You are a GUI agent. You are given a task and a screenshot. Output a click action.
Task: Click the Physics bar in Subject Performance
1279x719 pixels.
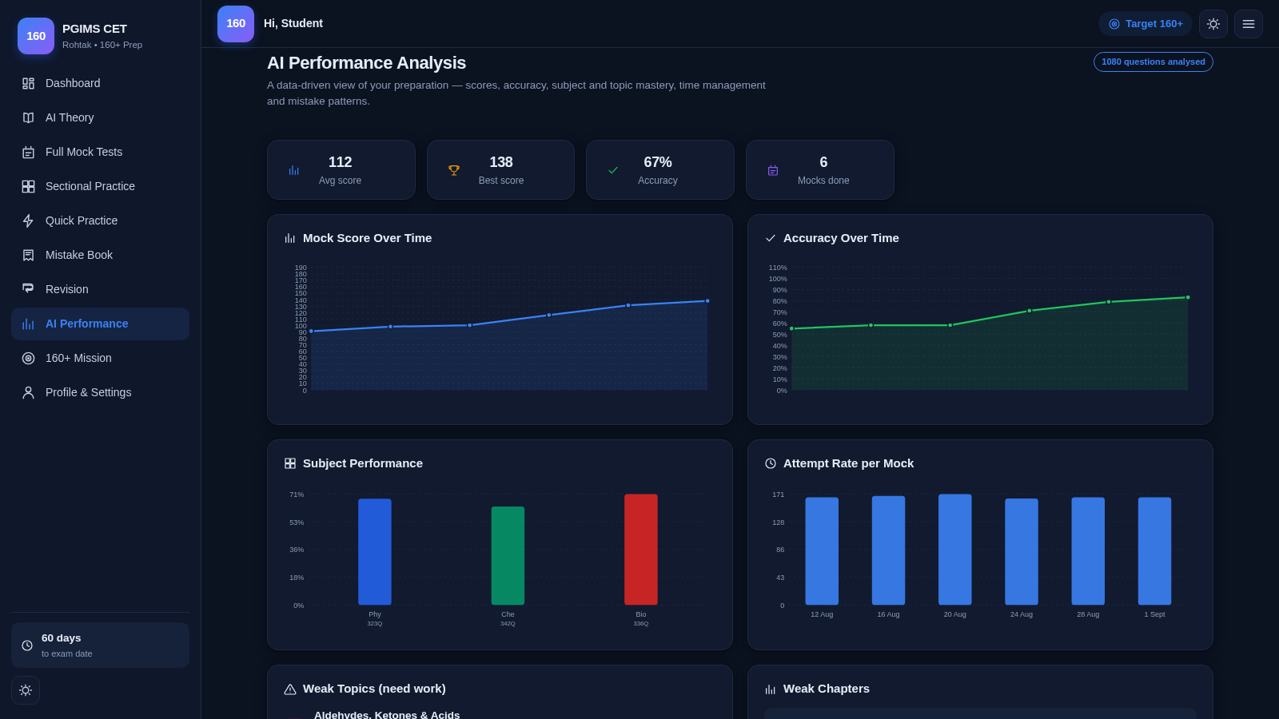point(375,552)
